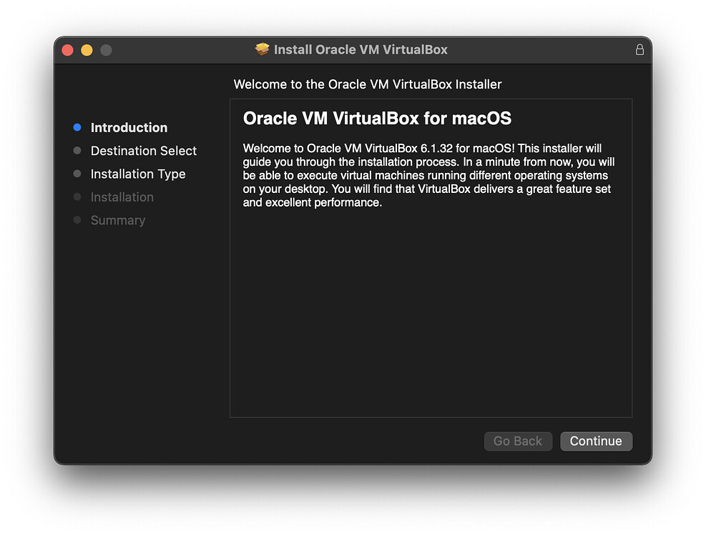The image size is (706, 536).
Task: Click the Oracle VM VirtualBox for macOS heading
Action: pos(379,119)
